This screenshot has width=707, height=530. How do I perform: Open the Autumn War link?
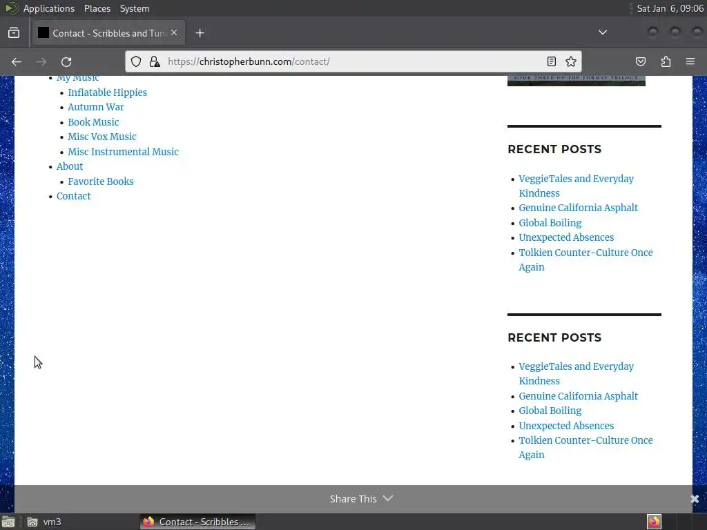(95, 107)
